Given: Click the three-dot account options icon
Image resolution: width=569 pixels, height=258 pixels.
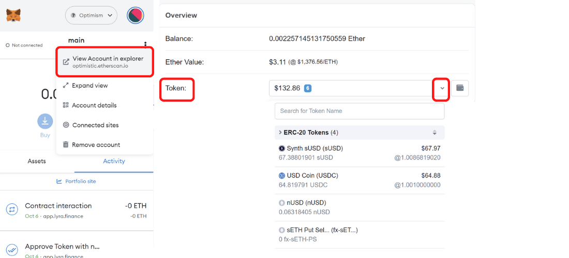Looking at the screenshot, I should pyautogui.click(x=145, y=44).
